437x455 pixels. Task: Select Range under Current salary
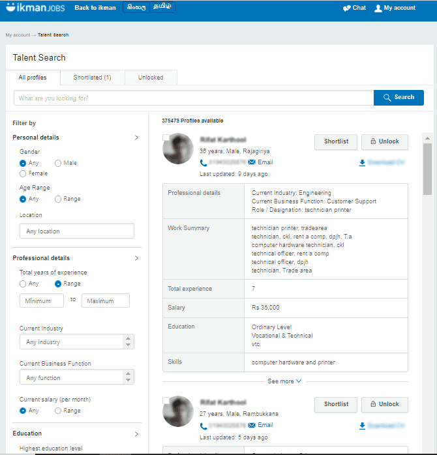pyautogui.click(x=58, y=411)
